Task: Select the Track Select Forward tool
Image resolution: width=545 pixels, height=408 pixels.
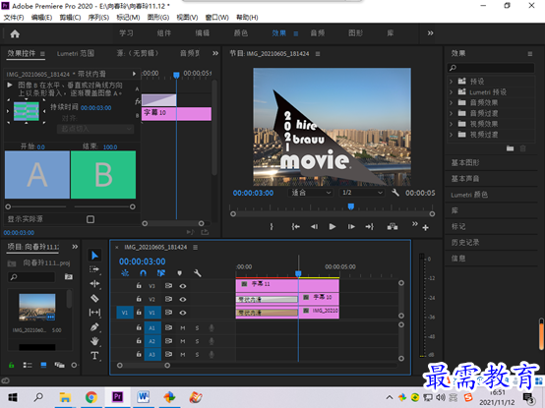Action: click(94, 269)
